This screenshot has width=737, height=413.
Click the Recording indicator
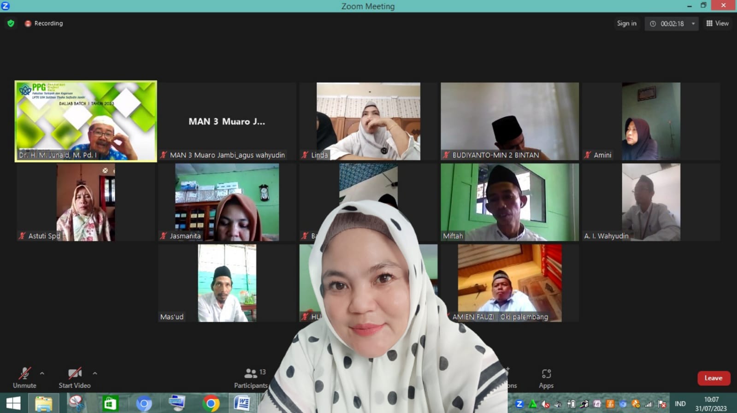pos(44,23)
